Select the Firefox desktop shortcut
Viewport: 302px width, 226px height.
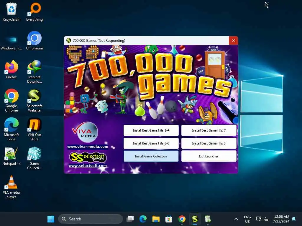coord(12,69)
